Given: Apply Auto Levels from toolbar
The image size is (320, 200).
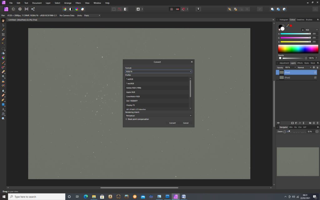Looking at the screenshot, I should 65,9.
